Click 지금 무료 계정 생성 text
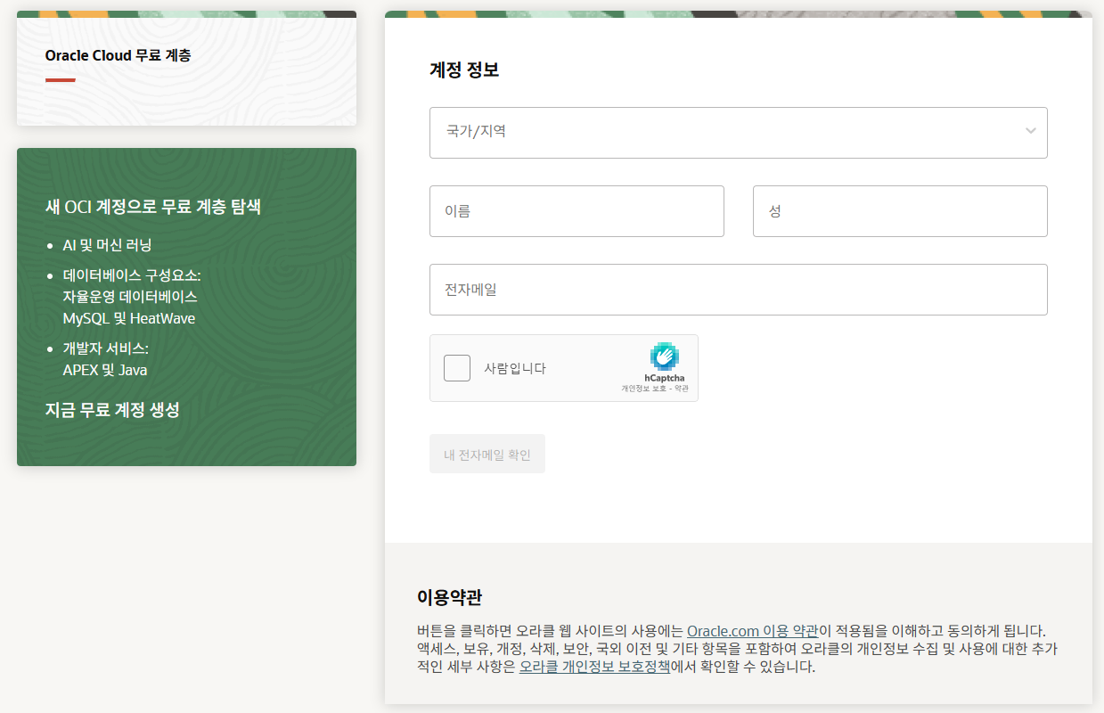Viewport: 1104px width, 713px height. (x=112, y=410)
